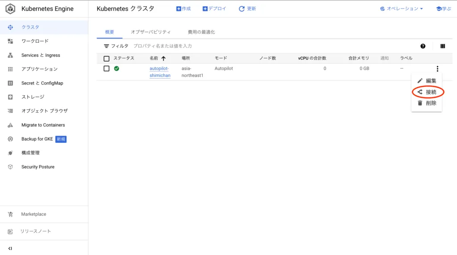
Task: Click the ノード数 column header
Action: (268, 59)
